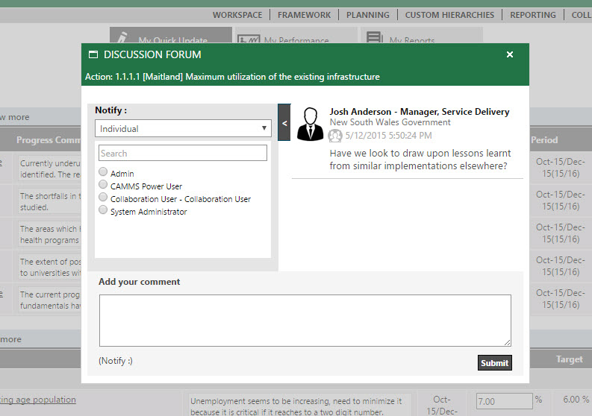Image resolution: width=592 pixels, height=416 pixels.
Task: Switch to My Performance tab
Action: point(296,35)
